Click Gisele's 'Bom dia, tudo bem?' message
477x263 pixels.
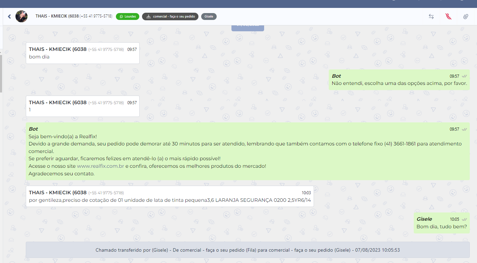(x=441, y=227)
